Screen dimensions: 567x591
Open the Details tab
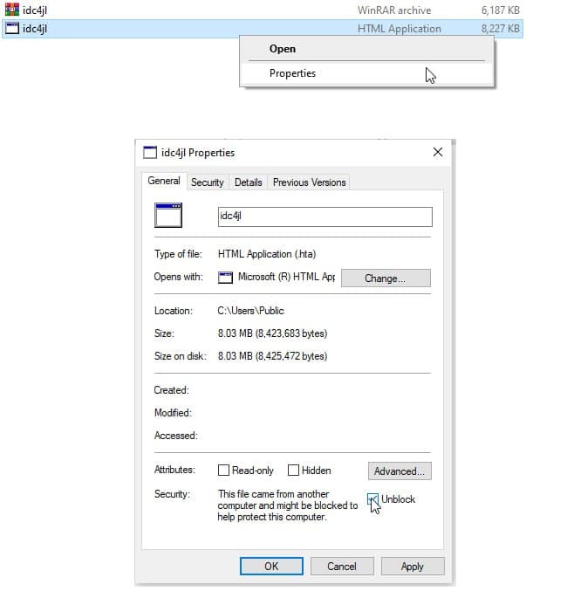coord(248,182)
